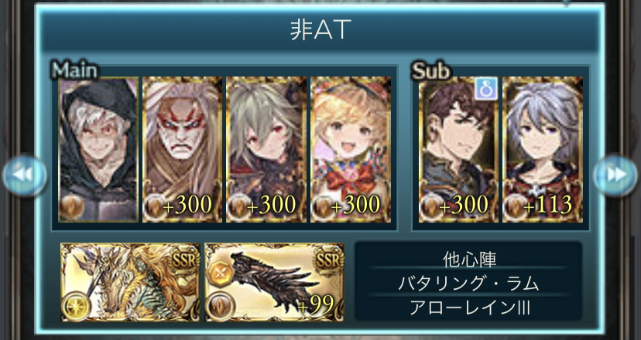Image resolution: width=641 pixels, height=340 pixels.
Task: Select the 他心陣 skill entry
Action: tap(469, 258)
